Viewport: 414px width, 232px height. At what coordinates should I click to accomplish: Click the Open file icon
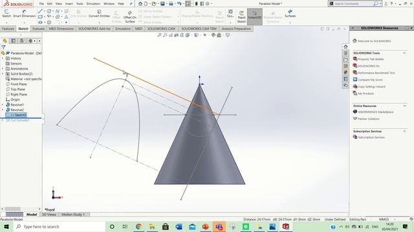coord(154,4)
